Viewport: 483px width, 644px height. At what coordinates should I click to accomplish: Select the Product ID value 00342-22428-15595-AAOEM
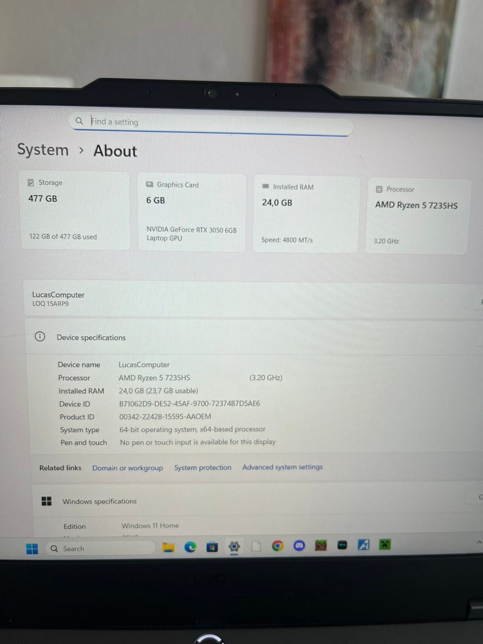click(x=165, y=416)
